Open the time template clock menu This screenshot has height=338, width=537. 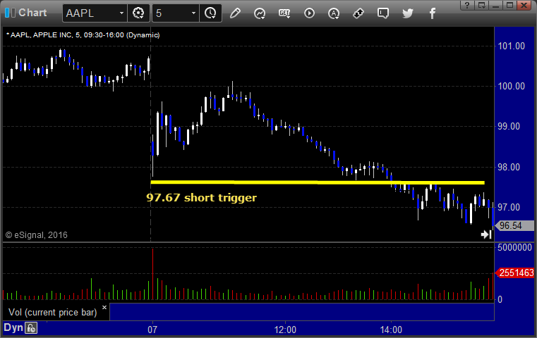pyautogui.click(x=210, y=13)
